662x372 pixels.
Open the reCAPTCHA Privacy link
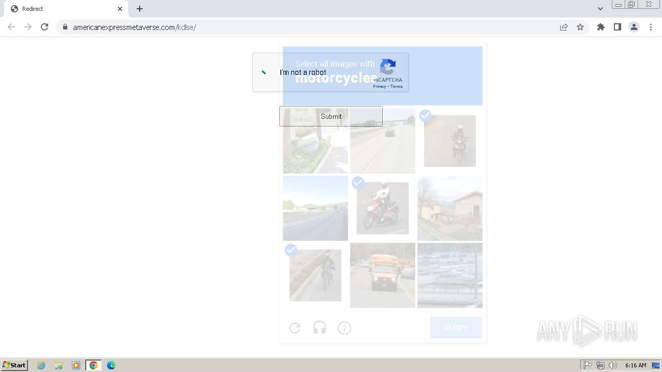click(x=379, y=86)
